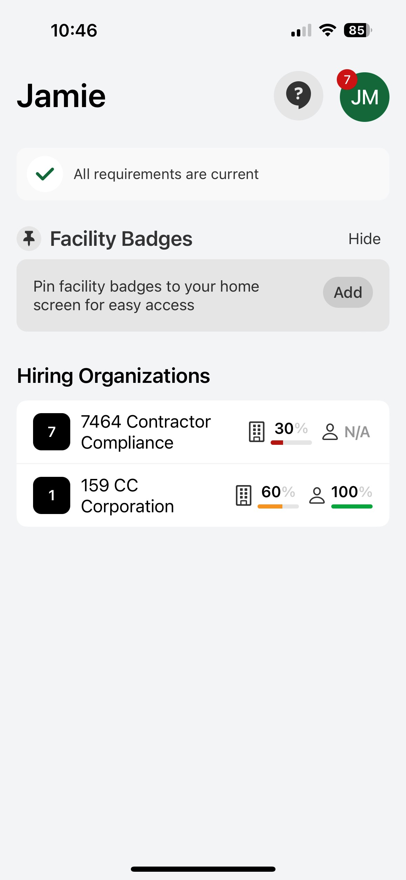Open the 7464 Contractor Compliance organization
The width and height of the screenshot is (406, 880).
click(146, 432)
